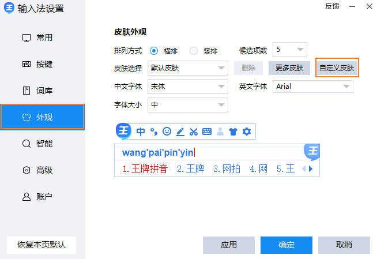377x259 pixels.
Task: Toggle the 中 Chinese/English mode icon
Action: 141,132
